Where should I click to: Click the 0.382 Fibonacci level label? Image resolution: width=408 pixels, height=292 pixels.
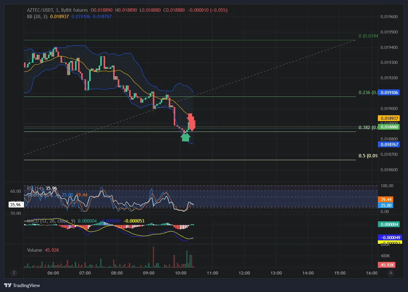point(368,127)
